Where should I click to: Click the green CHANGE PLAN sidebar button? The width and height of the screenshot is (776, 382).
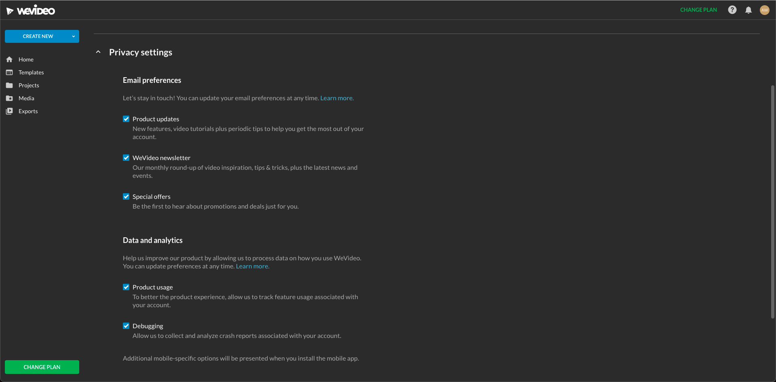pyautogui.click(x=42, y=367)
